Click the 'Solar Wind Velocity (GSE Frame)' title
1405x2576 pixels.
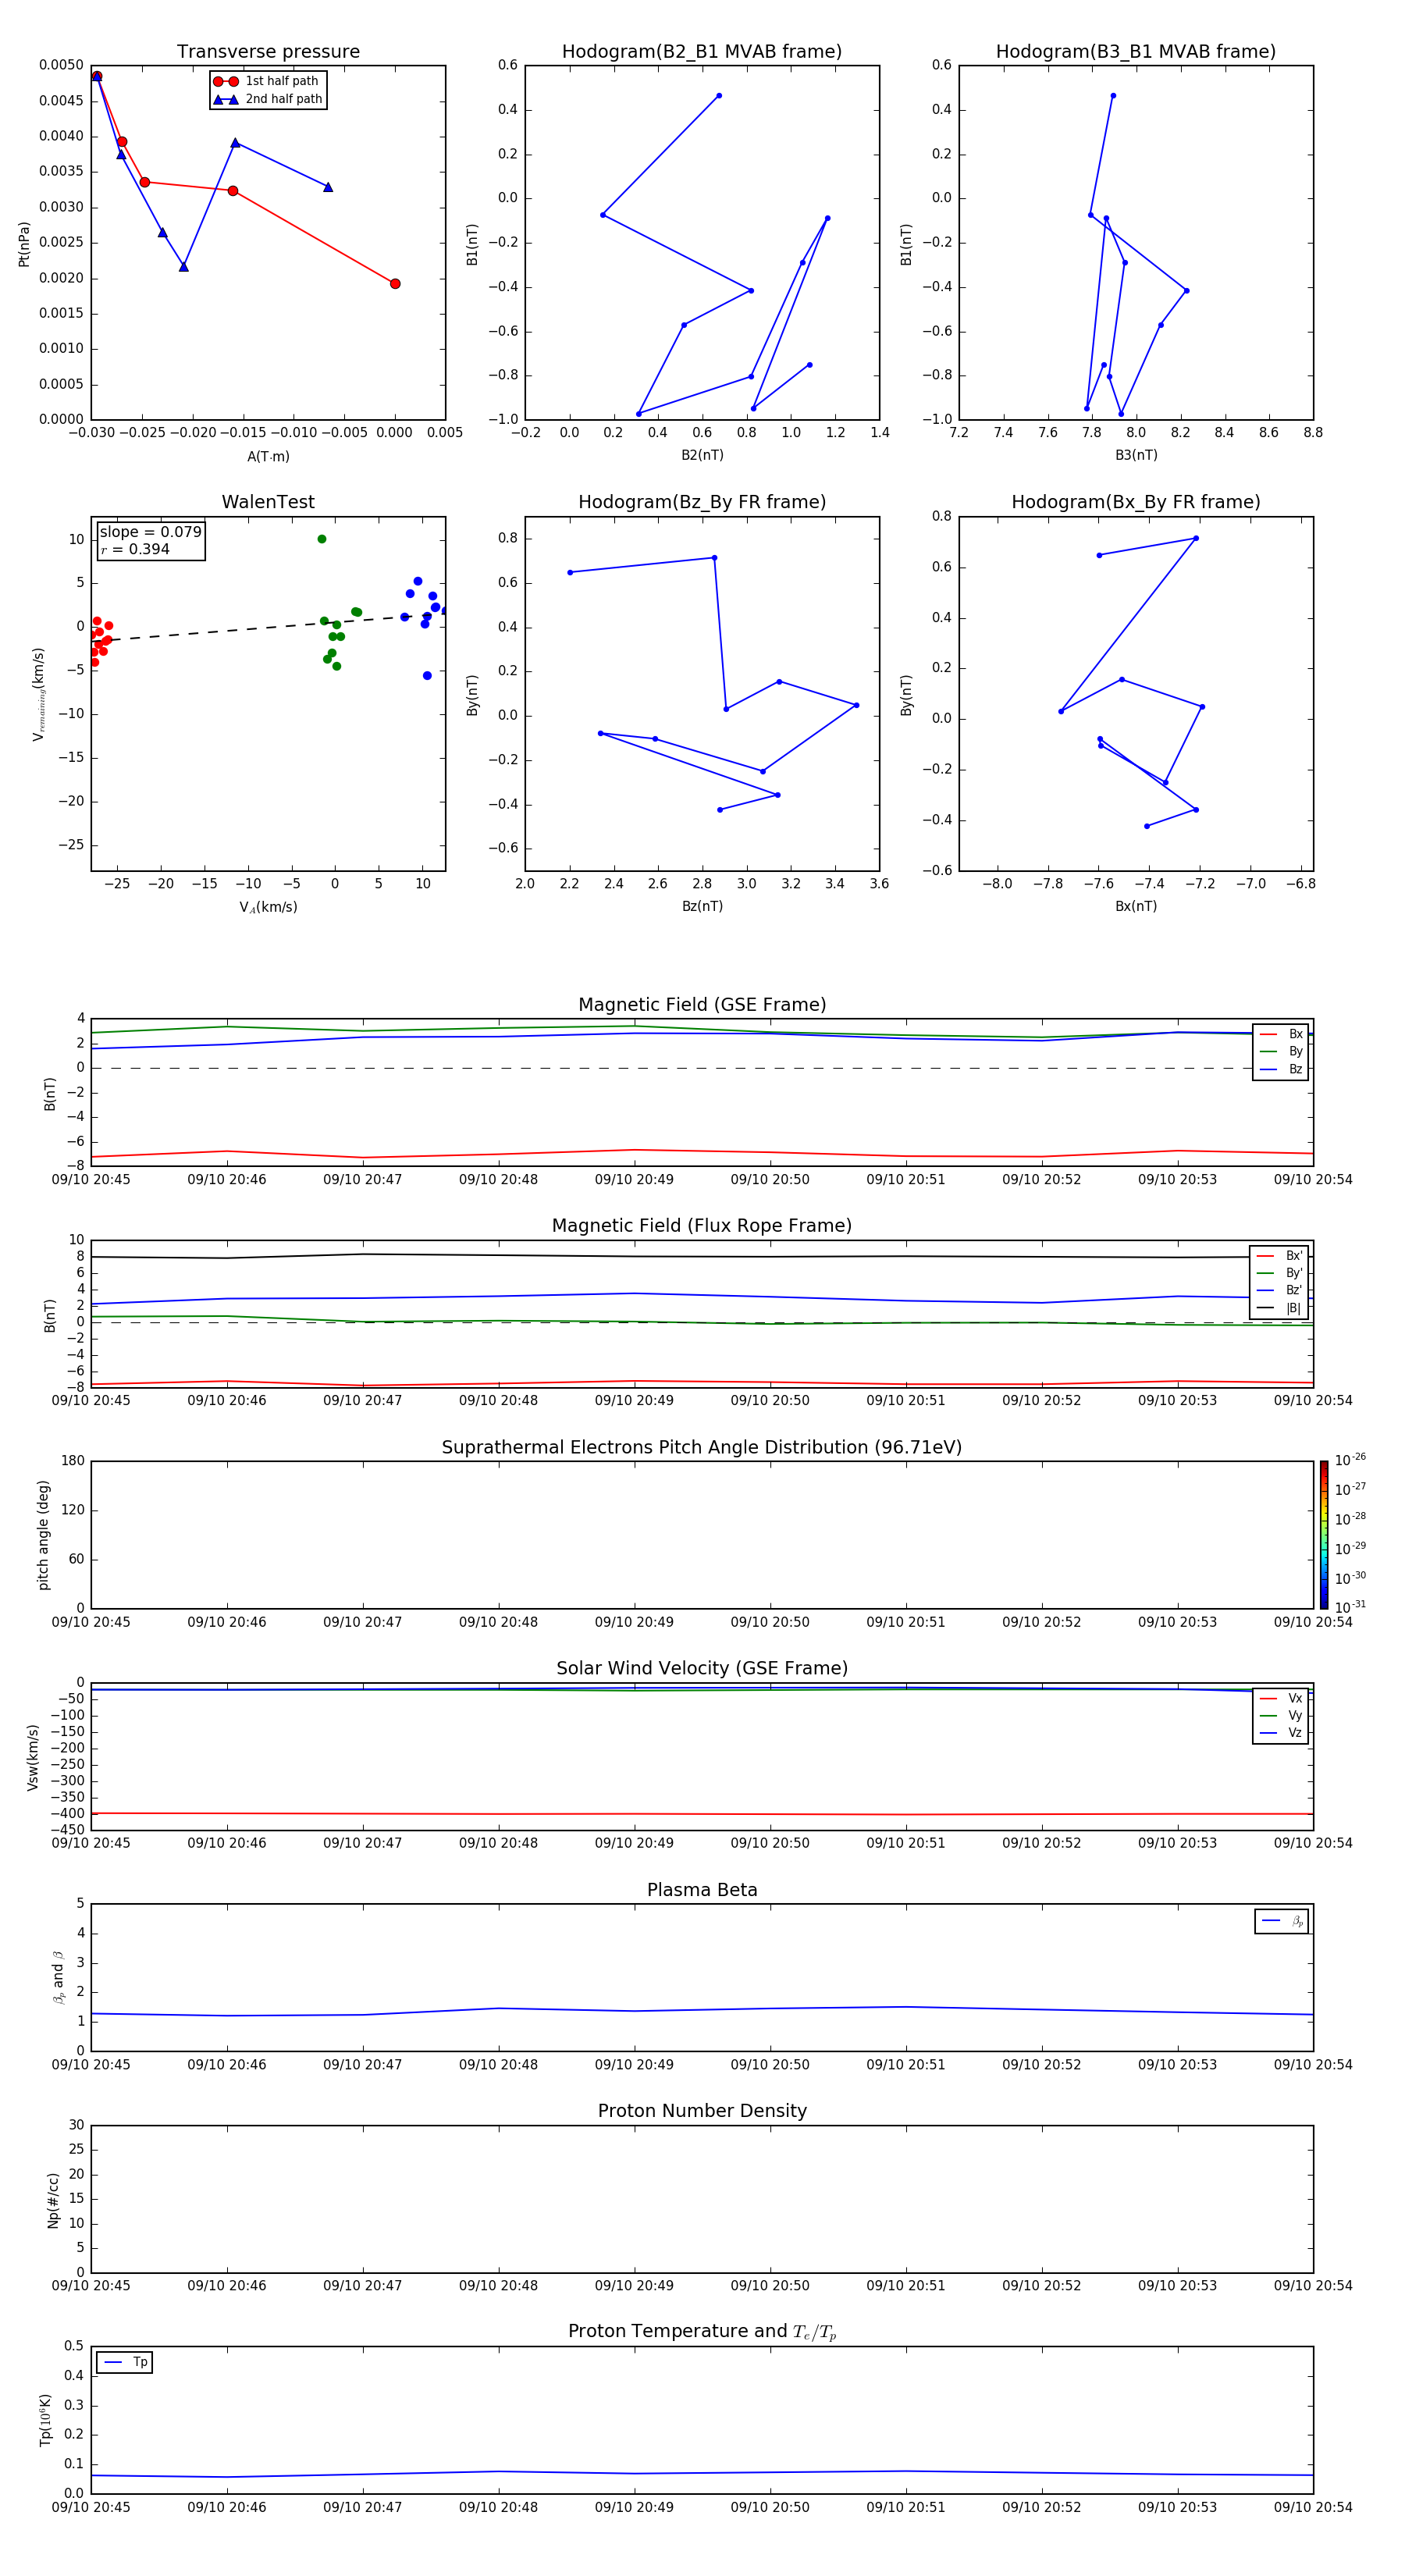[x=702, y=1668]
